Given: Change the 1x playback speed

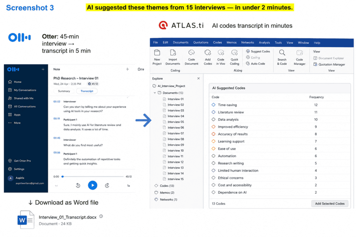Looking at the screenshot, I should 129,186.
